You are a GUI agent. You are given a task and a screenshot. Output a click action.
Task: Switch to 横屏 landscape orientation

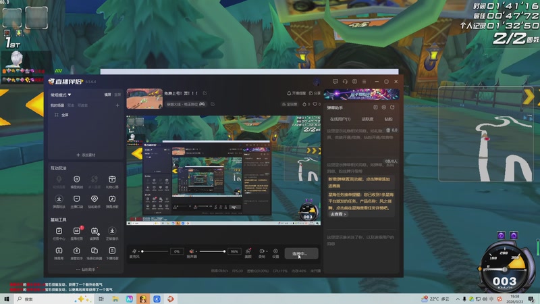tap(108, 95)
